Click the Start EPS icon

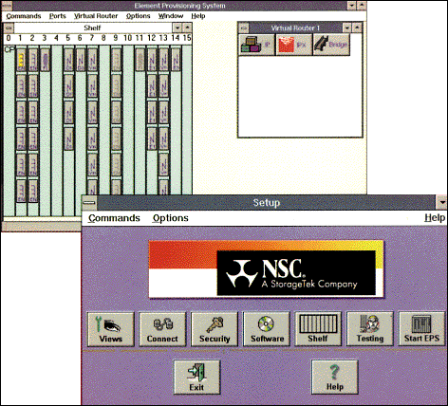pyautogui.click(x=421, y=329)
